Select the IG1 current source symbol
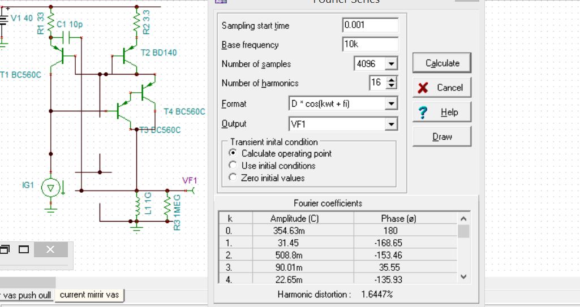The image size is (580, 307). click(50, 188)
